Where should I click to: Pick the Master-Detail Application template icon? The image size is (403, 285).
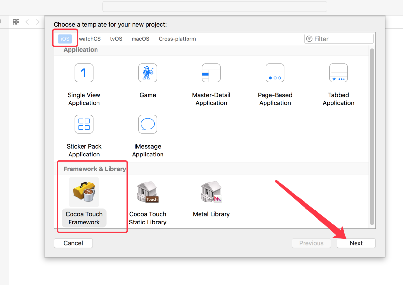tap(211, 73)
